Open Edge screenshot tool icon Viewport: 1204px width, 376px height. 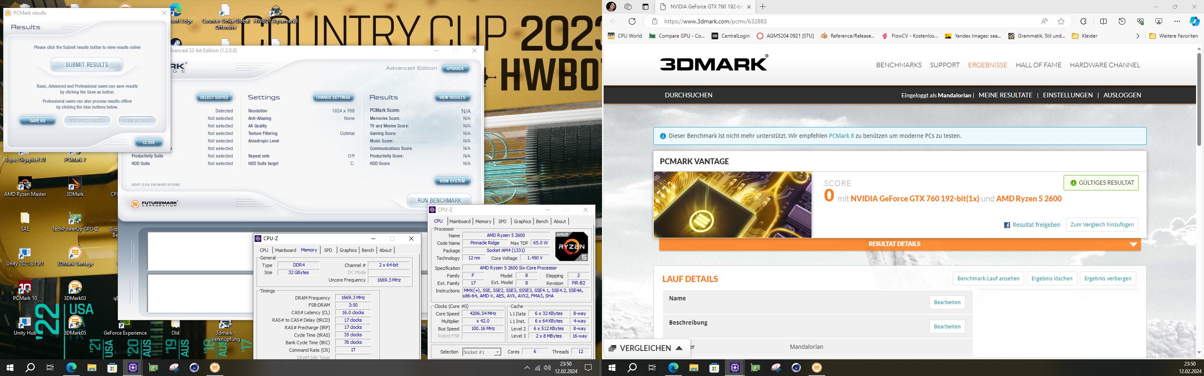[x=1159, y=21]
